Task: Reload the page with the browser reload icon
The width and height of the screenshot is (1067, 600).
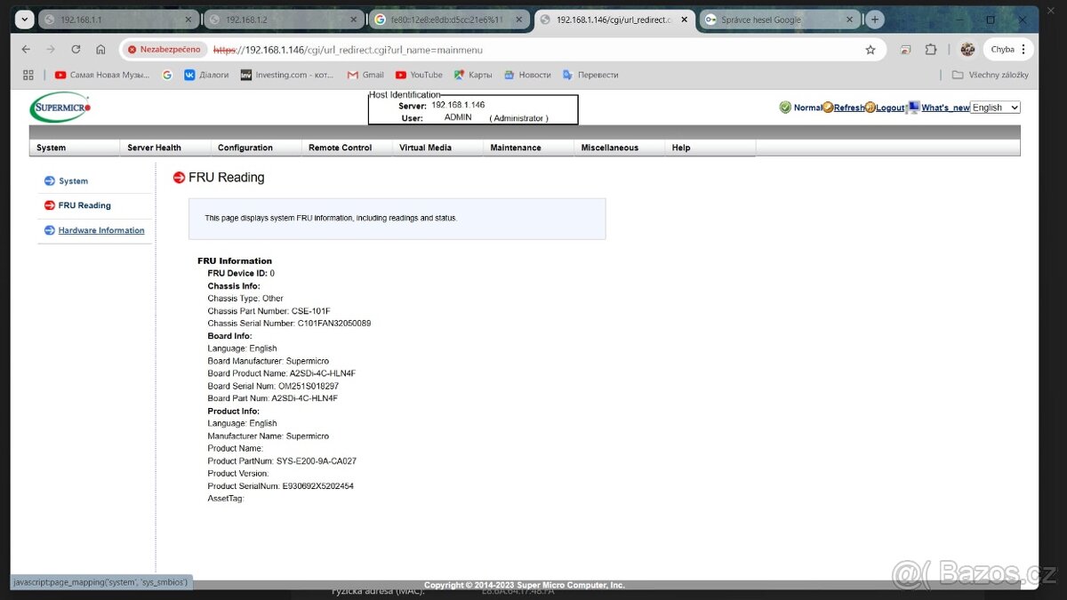Action: point(76,50)
